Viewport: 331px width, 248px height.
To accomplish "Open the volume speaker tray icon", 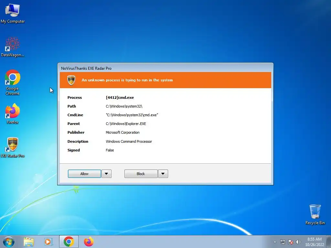I will (x=298, y=242).
